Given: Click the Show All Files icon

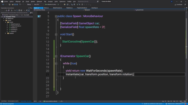Looking at the screenshot, I should 21,10.
